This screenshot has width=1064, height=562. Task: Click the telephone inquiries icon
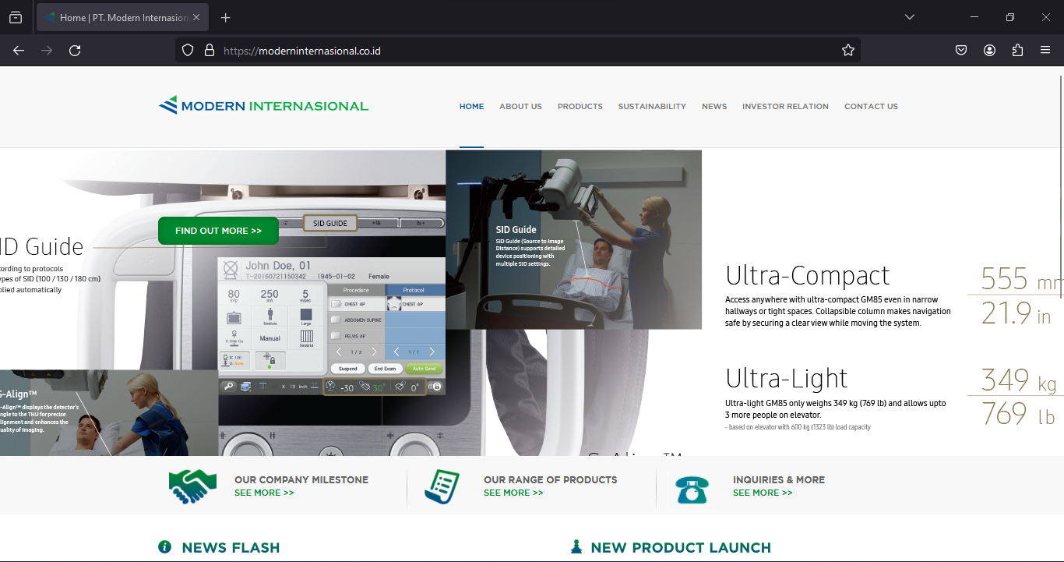(692, 490)
